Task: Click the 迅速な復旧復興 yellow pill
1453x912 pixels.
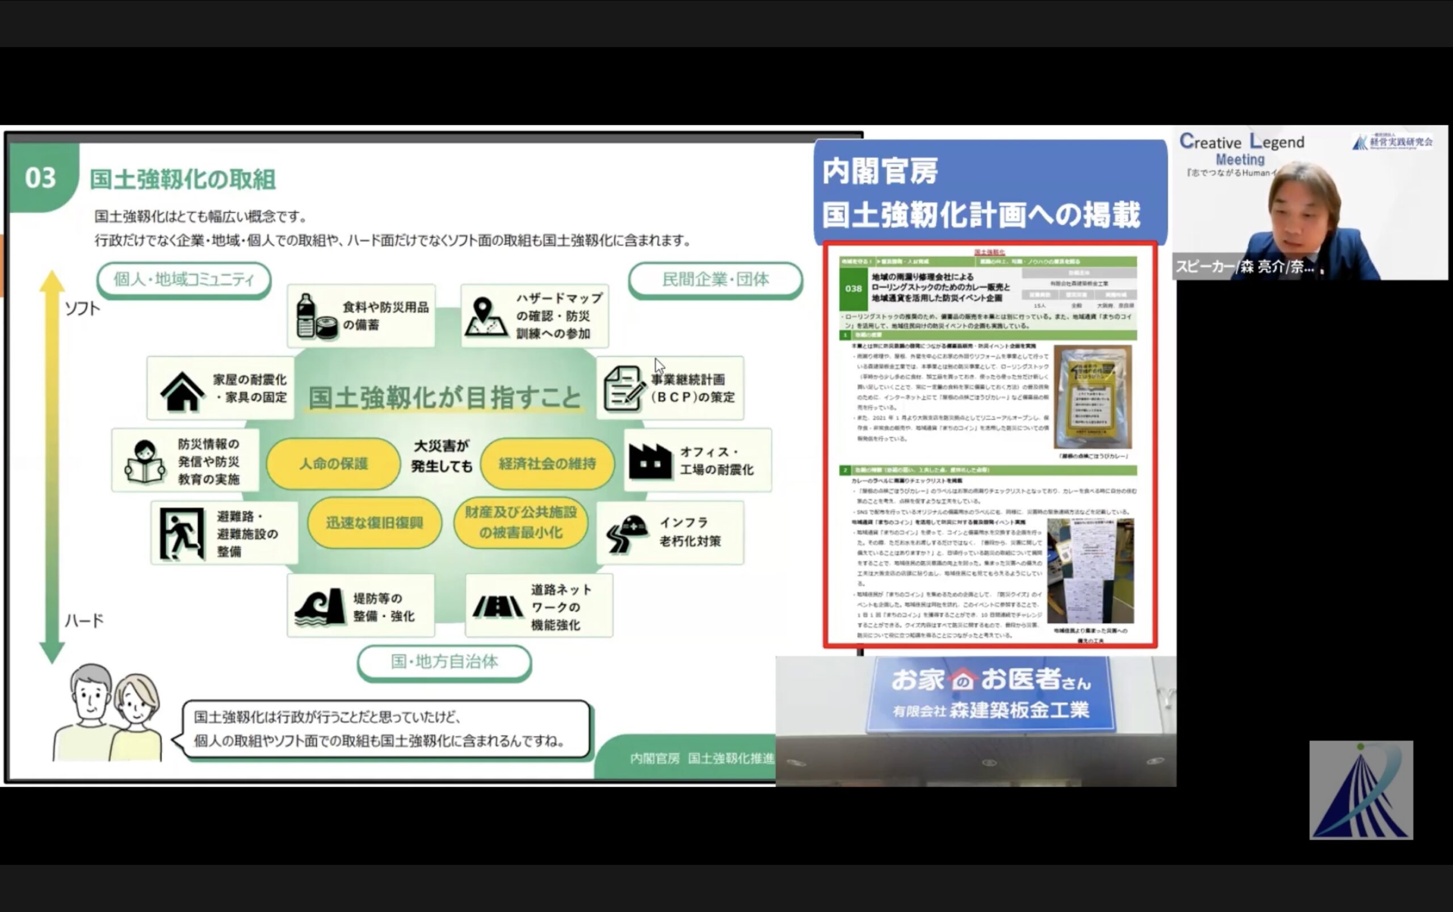Action: 374,522
